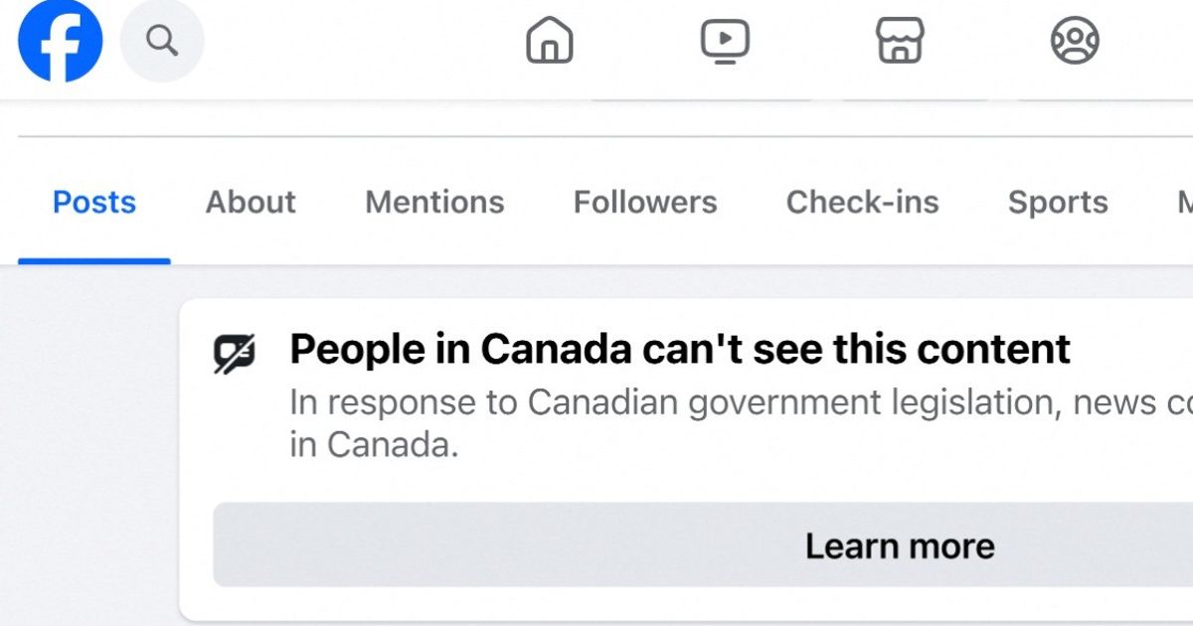This screenshot has width=1193, height=626.
Task: View the Followers tab
Action: coord(645,203)
